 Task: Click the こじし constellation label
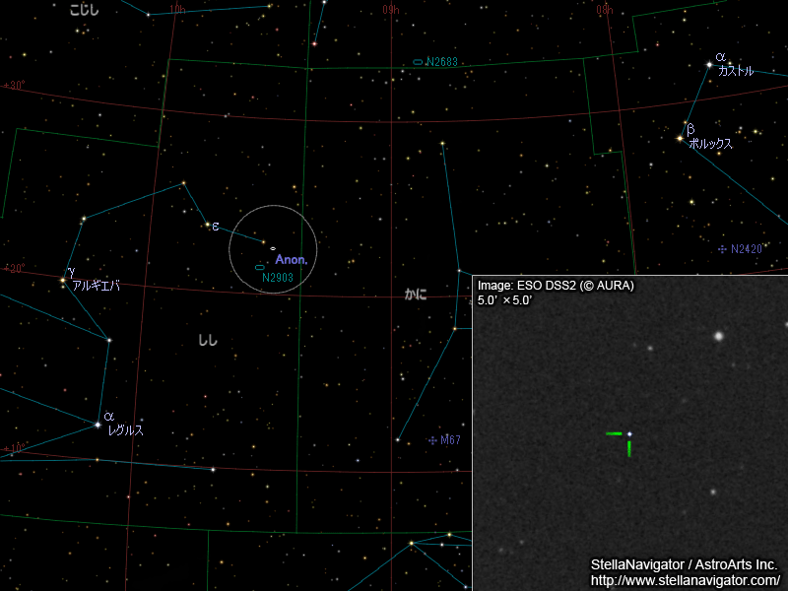coord(87,10)
